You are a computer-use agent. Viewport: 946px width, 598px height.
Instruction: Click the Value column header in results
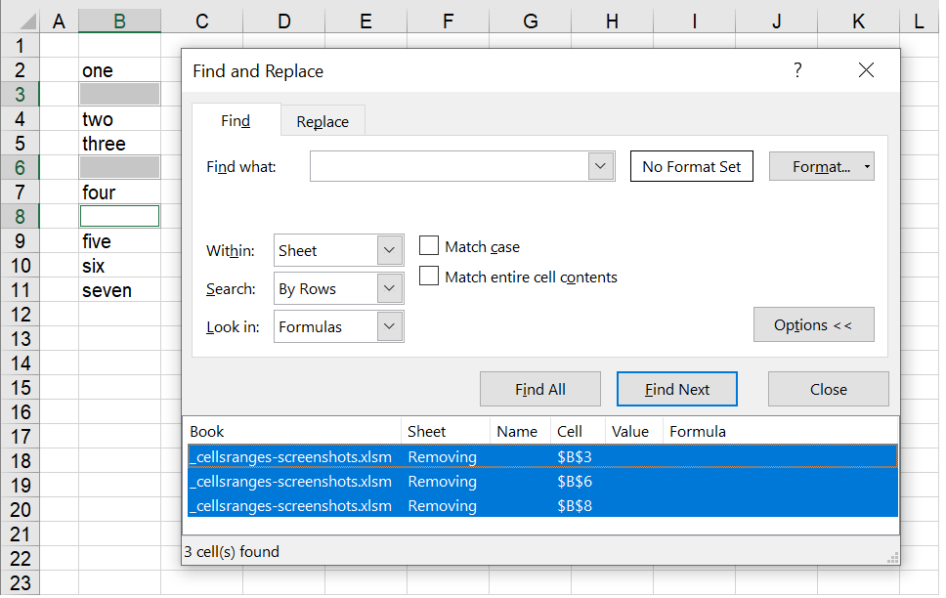pos(633,432)
